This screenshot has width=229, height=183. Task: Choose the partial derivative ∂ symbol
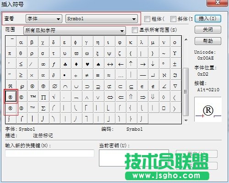tap(55, 75)
